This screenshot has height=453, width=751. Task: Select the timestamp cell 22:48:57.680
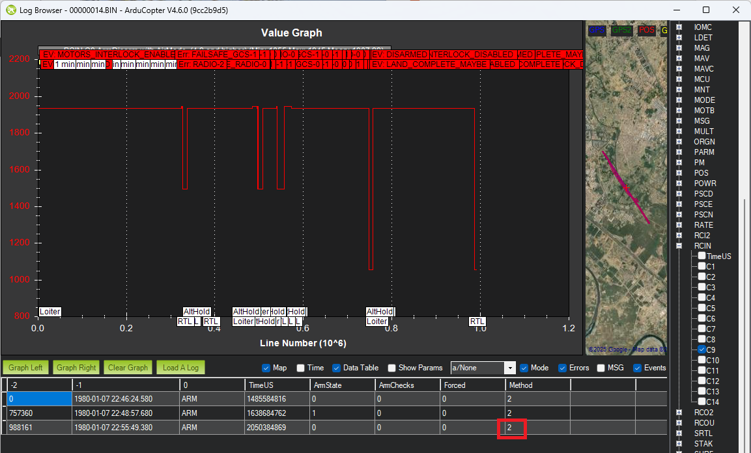click(x=126, y=413)
